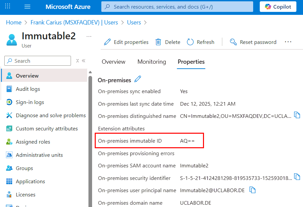Open the ellipsis next to Immutable2 title
The image size is (303, 207).
(89, 36)
